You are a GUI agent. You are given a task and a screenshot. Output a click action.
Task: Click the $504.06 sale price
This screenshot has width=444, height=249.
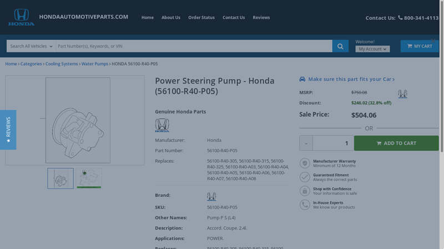coord(364,115)
